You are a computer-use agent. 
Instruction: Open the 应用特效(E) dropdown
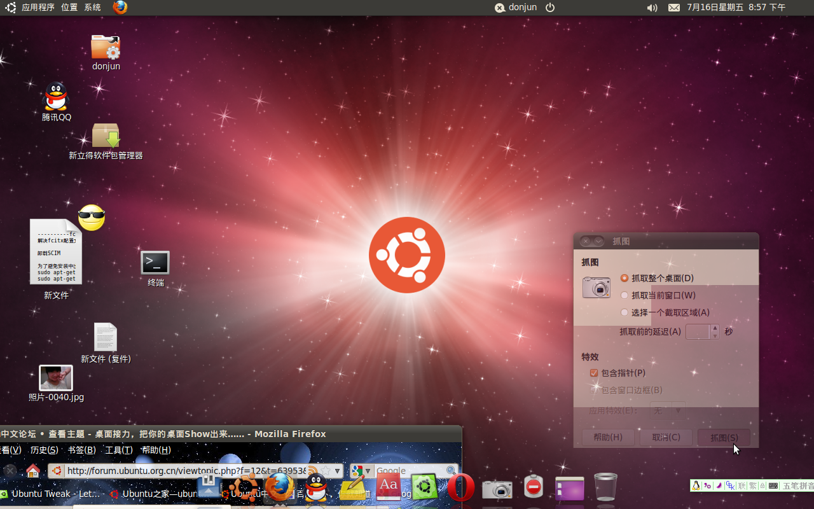668,410
